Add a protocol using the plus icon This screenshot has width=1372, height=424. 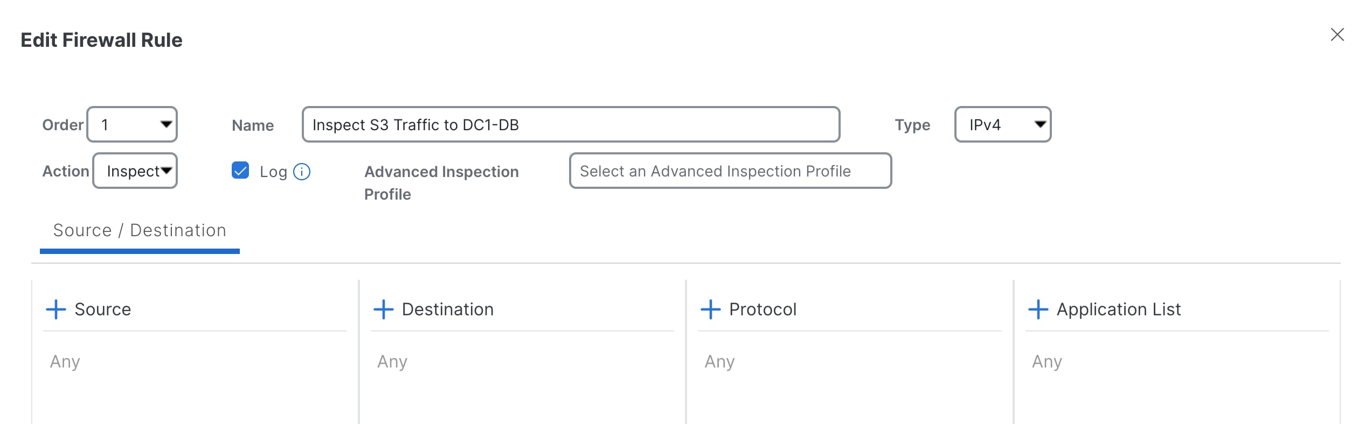point(710,309)
